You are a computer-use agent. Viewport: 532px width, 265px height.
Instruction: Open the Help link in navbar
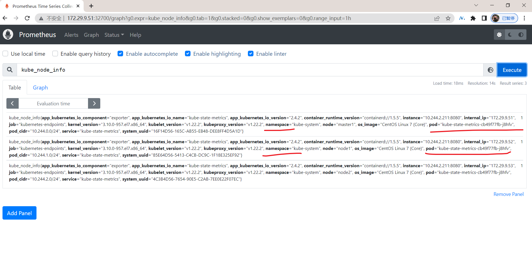pyautogui.click(x=135, y=35)
